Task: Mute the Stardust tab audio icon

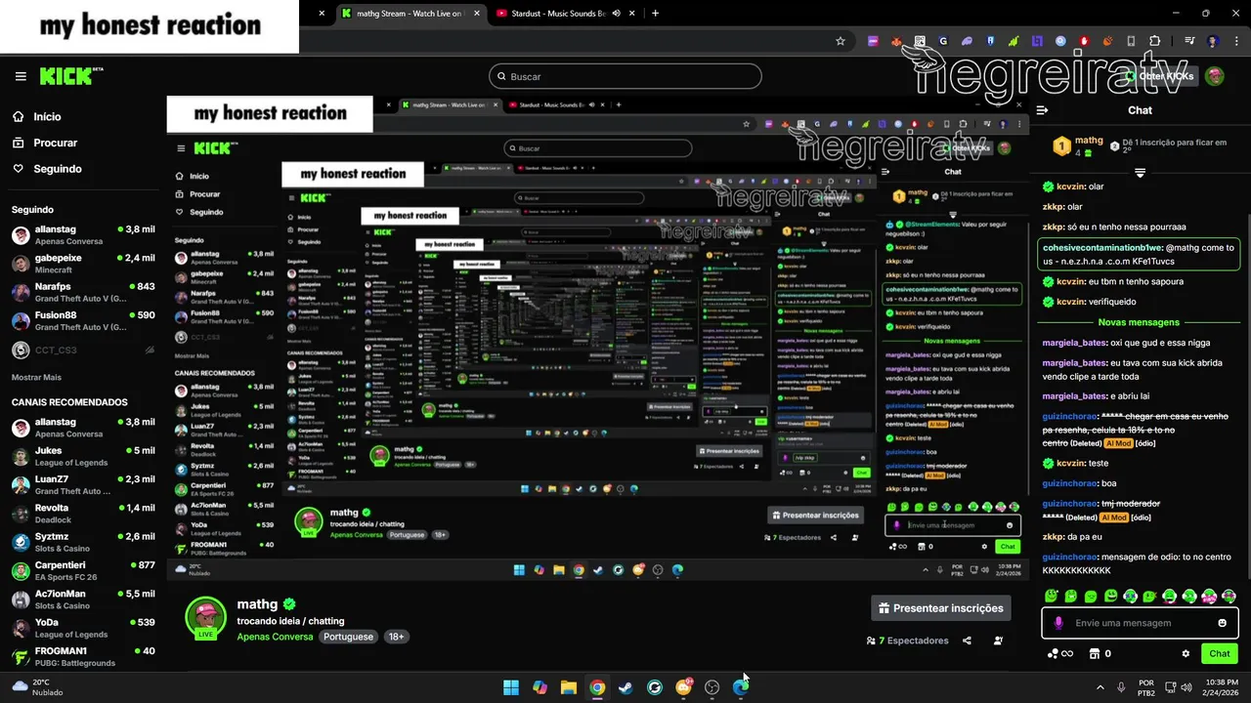Action: click(617, 14)
